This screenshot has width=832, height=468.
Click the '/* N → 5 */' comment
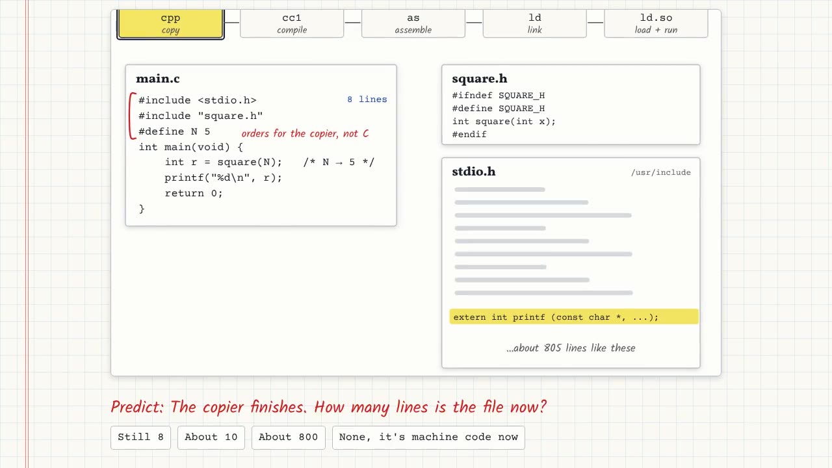(339, 162)
